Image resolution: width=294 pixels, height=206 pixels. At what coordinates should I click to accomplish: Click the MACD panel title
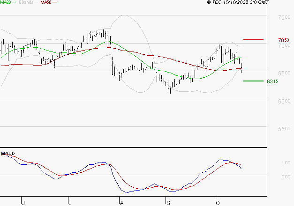tap(8, 154)
